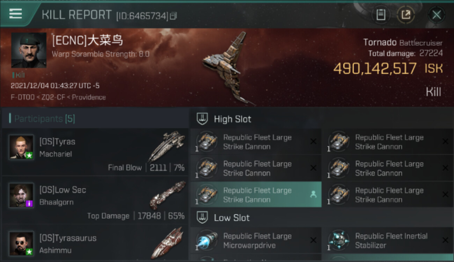Screen dimensions: 454x262
Task: Select the Ashimmu ship icon
Action: pos(168,243)
